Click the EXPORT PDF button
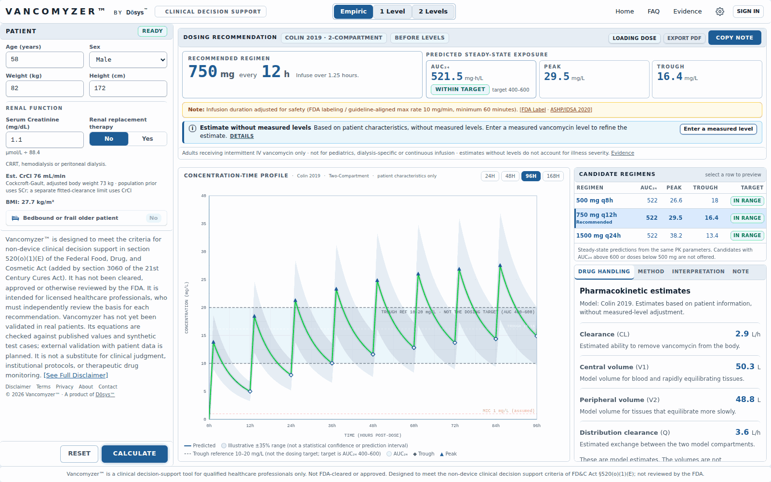Screen dimensions: 771x482 pos(684,38)
